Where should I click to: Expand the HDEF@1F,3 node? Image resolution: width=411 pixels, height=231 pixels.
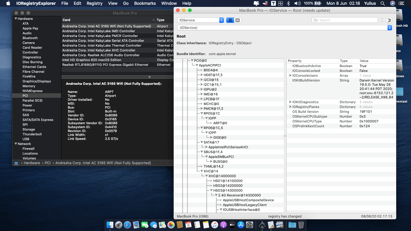coord(202,75)
